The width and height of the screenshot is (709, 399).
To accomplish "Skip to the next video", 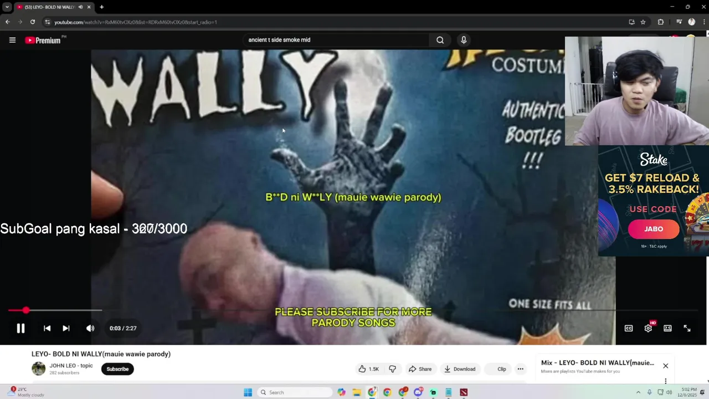I will point(66,328).
